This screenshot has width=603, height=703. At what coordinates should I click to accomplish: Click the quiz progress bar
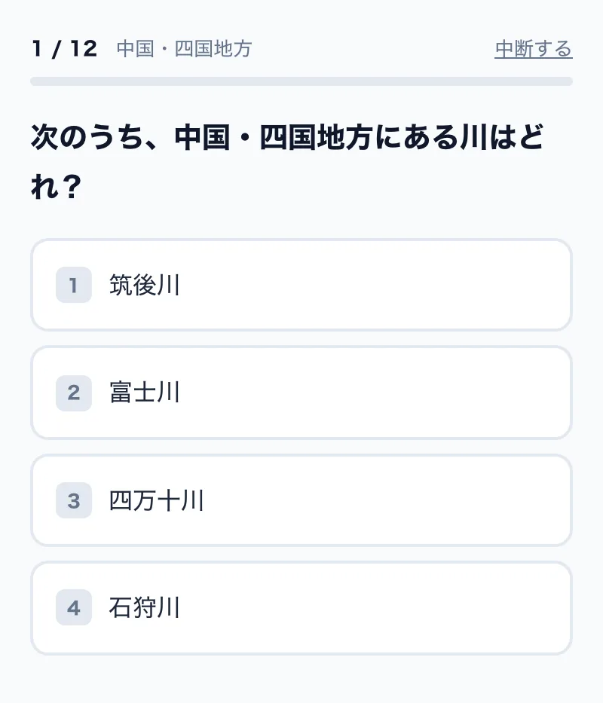pos(301,81)
